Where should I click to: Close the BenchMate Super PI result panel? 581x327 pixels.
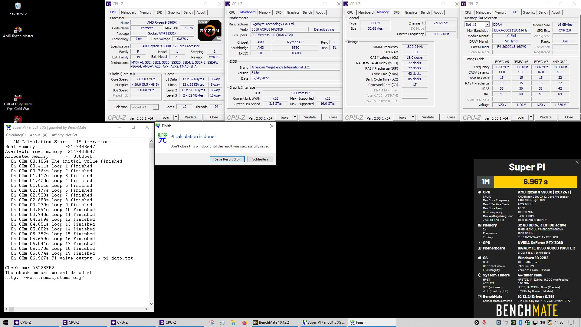(577, 162)
